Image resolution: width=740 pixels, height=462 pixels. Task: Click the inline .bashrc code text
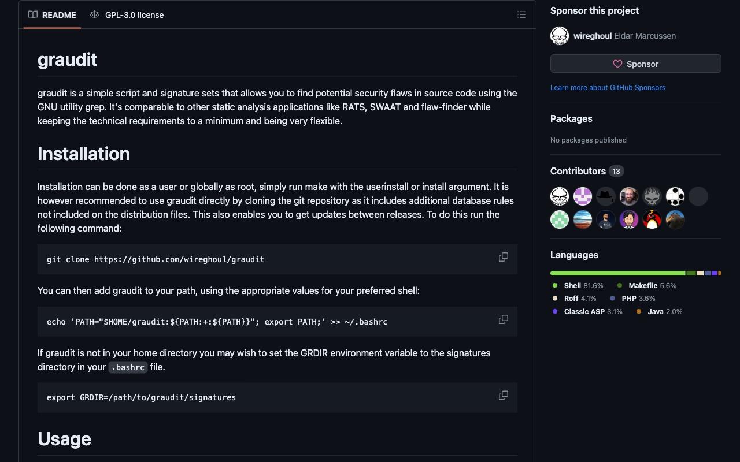tap(128, 367)
